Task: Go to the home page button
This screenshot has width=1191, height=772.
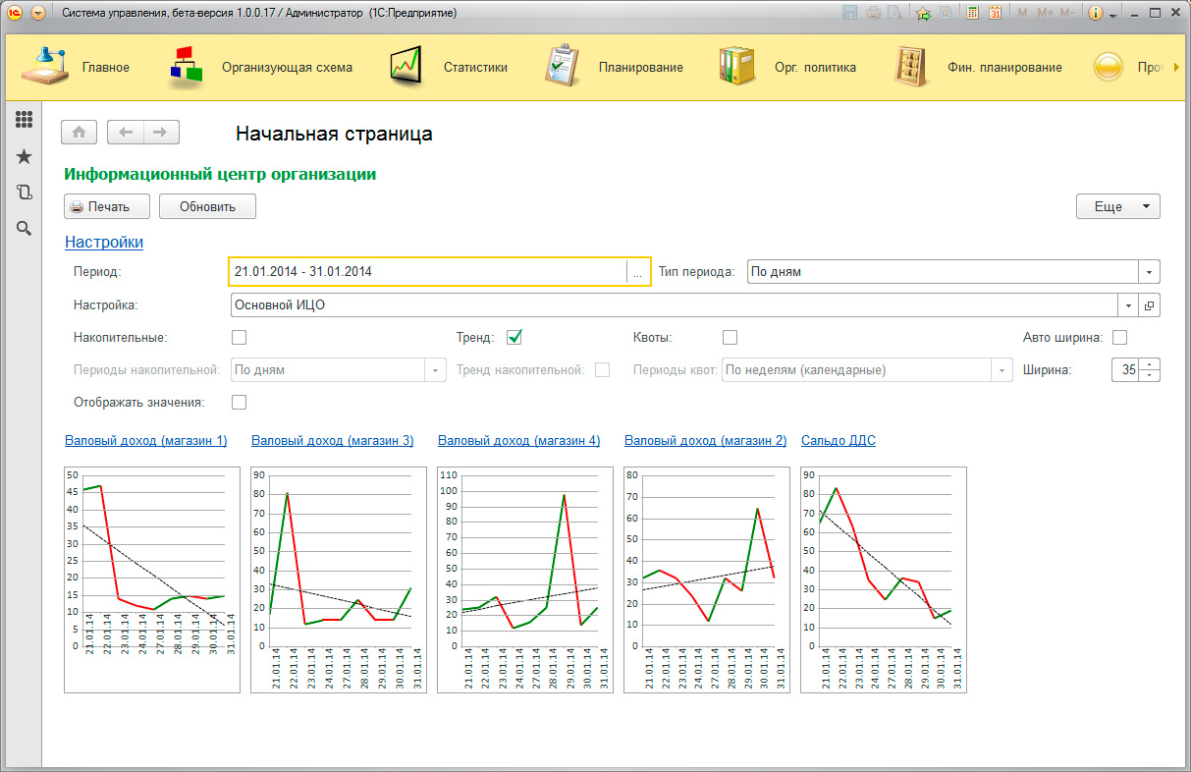Action: 80,133
